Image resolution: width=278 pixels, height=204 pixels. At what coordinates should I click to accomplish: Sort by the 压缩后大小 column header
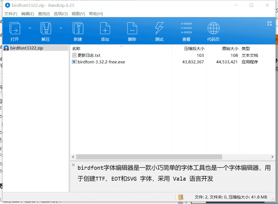189,48
